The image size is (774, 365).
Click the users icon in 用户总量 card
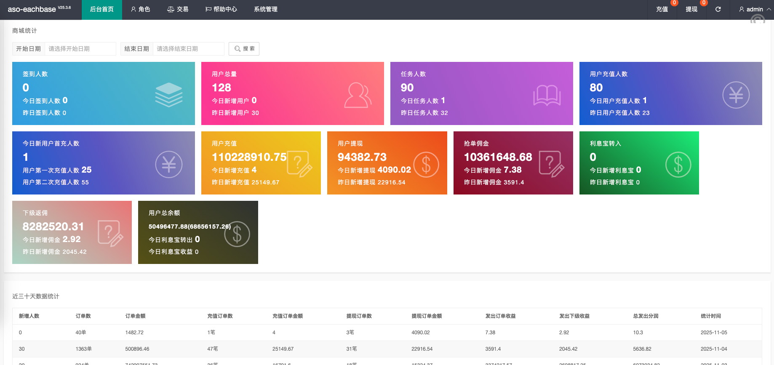click(x=358, y=95)
